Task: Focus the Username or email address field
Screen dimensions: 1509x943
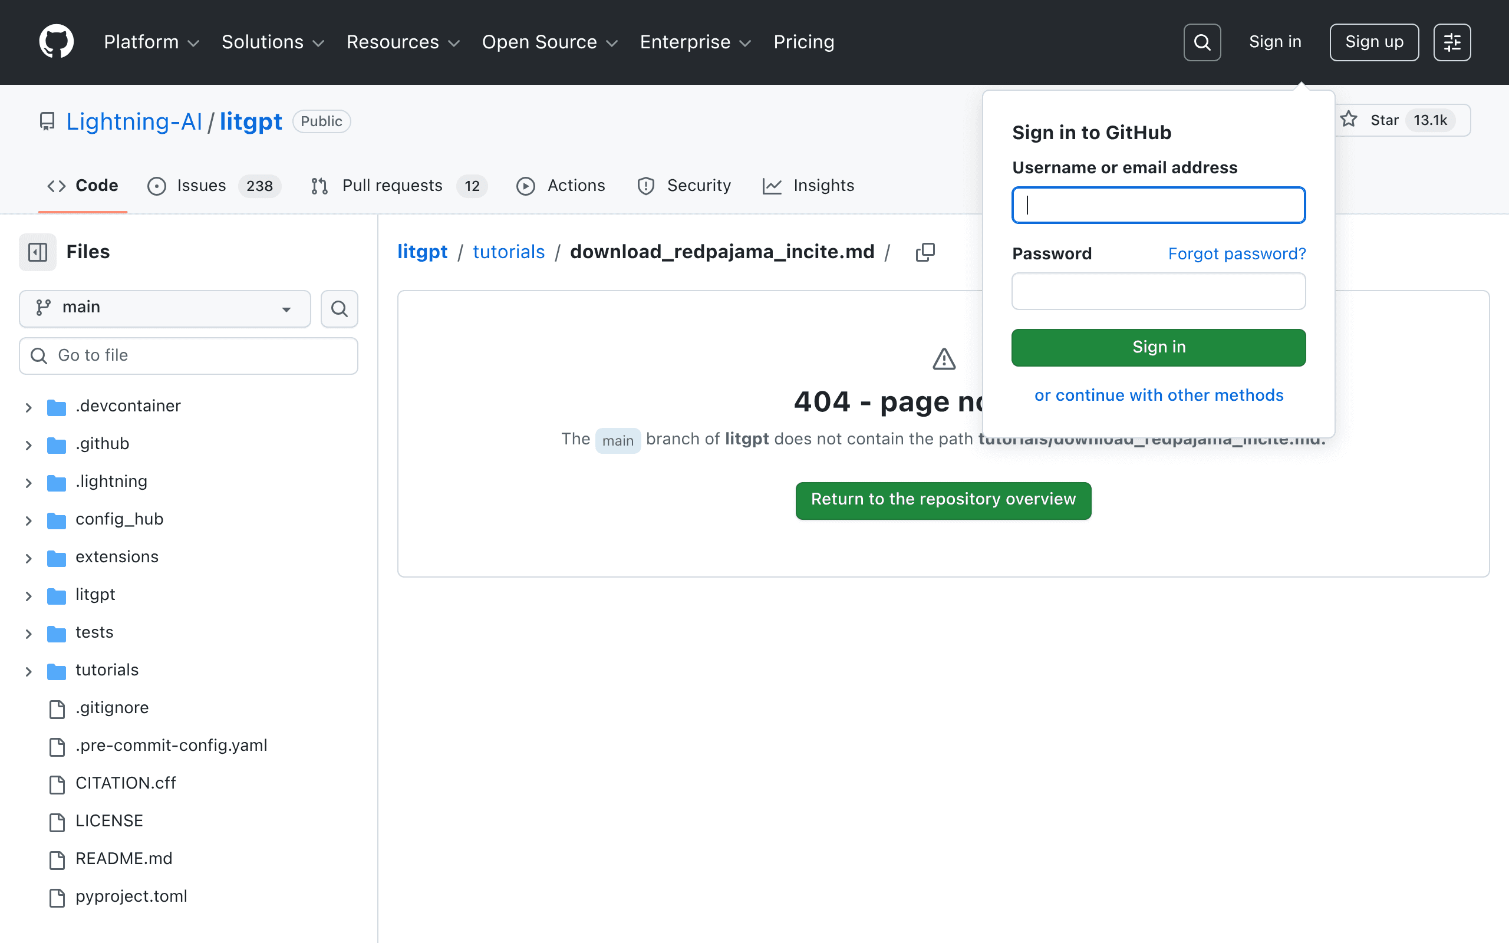Action: 1158,205
